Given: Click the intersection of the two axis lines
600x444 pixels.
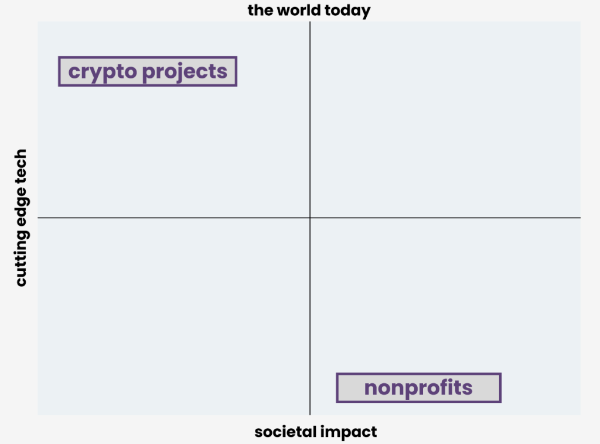Looking at the screenshot, I should coord(310,218).
